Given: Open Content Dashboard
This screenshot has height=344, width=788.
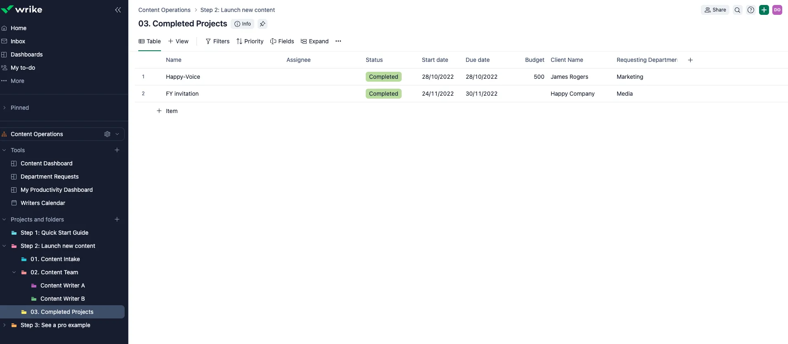Looking at the screenshot, I should click(46, 163).
